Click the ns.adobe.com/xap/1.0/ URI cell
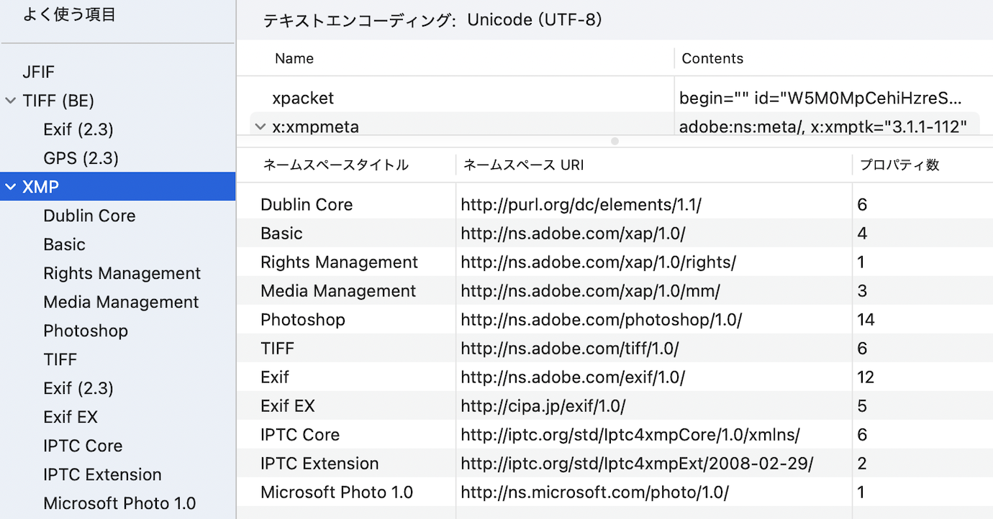 point(573,234)
